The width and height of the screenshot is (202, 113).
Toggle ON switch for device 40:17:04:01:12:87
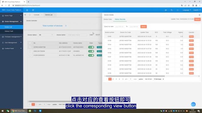[x=91, y=51]
